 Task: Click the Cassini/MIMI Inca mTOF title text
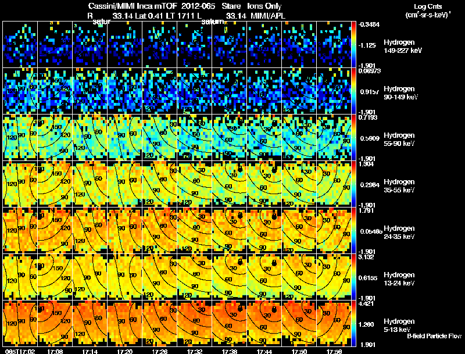pyautogui.click(x=133, y=6)
